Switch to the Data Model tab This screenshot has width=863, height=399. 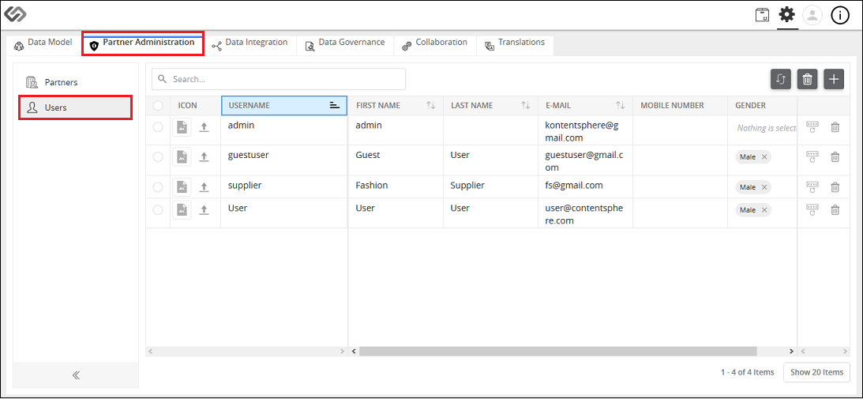(43, 43)
